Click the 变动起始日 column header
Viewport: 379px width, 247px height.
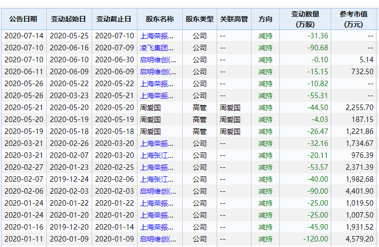click(68, 19)
